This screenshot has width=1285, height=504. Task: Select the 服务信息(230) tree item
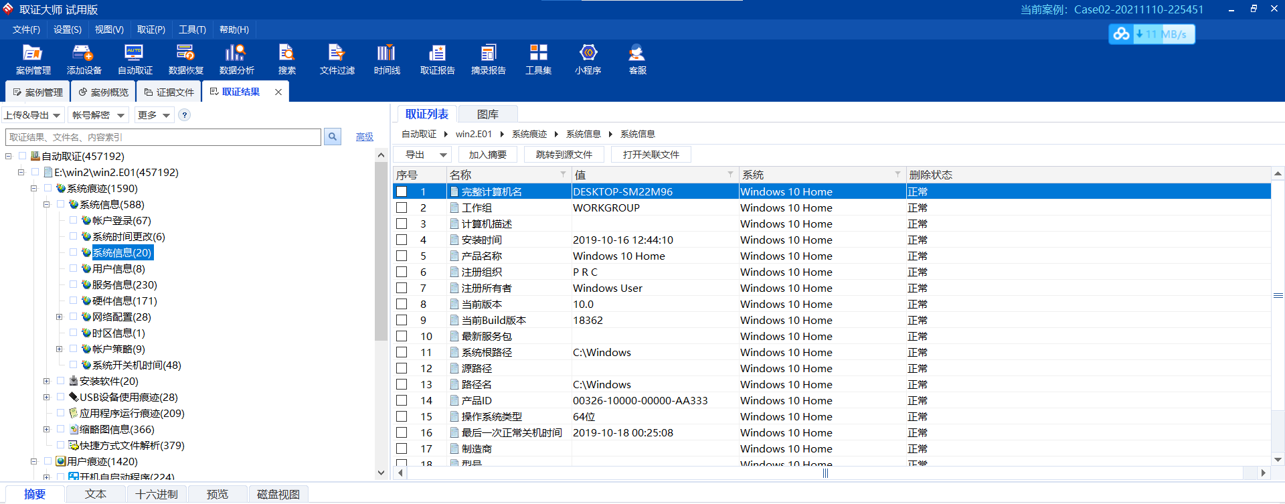coord(124,284)
